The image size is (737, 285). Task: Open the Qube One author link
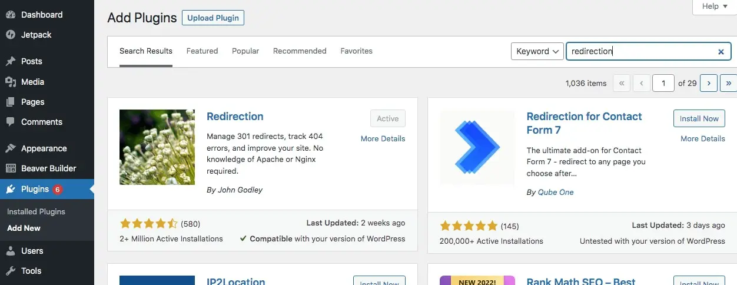pos(556,192)
